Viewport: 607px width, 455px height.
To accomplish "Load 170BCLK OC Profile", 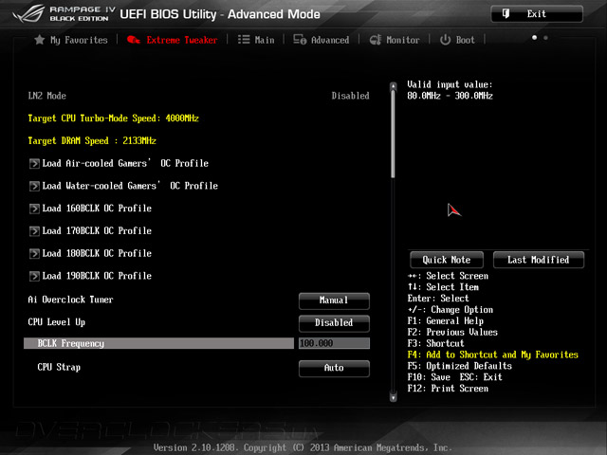I will [97, 231].
